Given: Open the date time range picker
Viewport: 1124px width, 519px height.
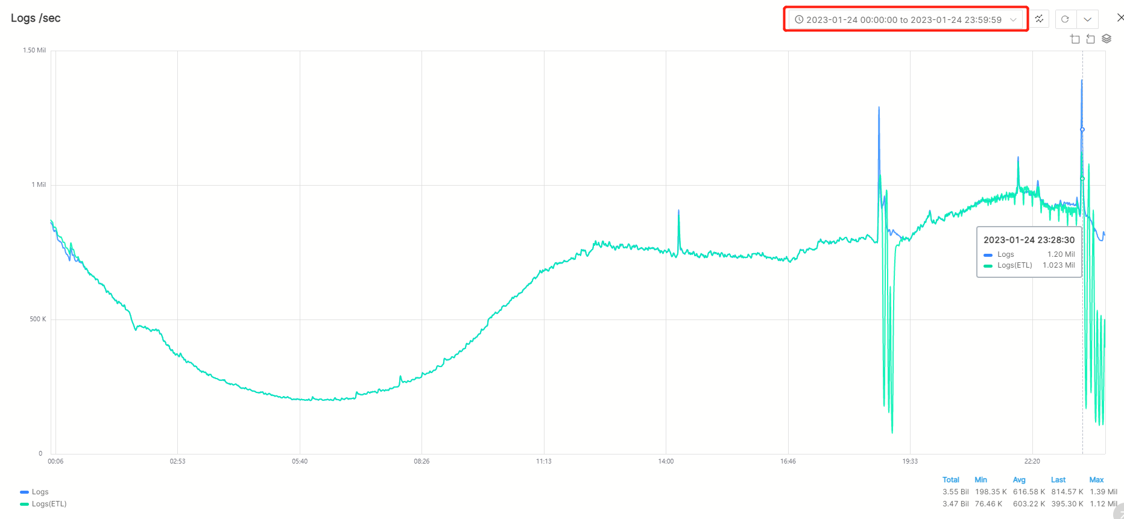Looking at the screenshot, I should [x=903, y=20].
